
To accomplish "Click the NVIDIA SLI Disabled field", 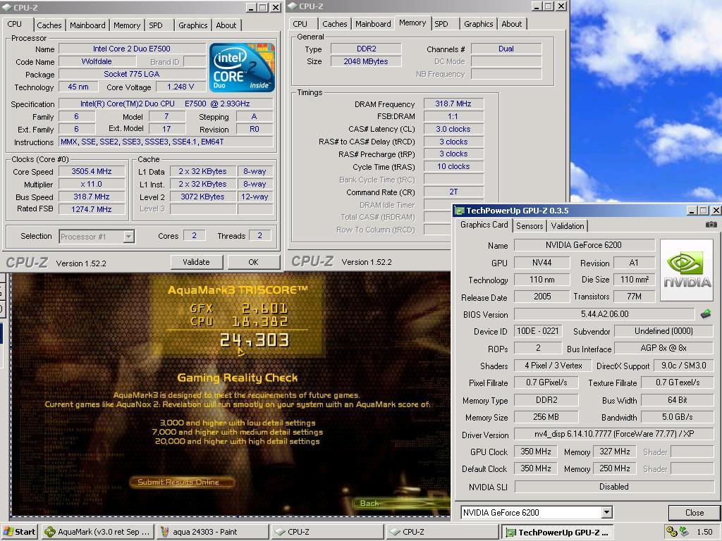I will coord(614,487).
